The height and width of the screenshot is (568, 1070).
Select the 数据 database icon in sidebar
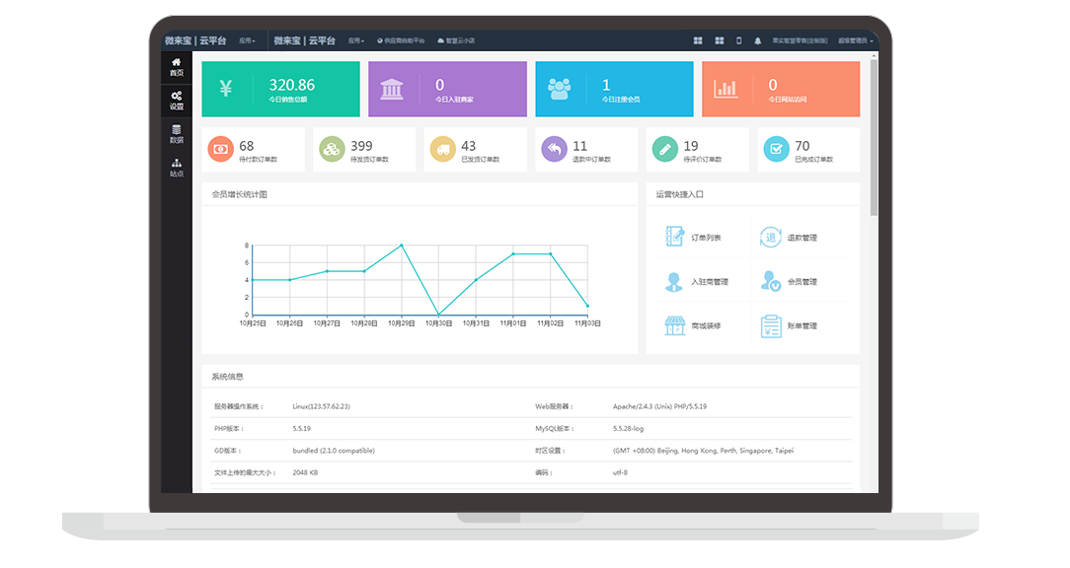176,133
